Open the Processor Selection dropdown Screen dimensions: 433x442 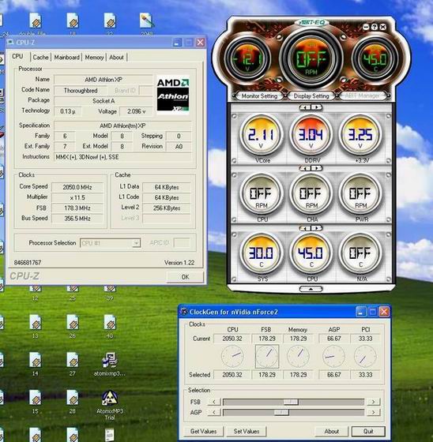tap(110, 243)
